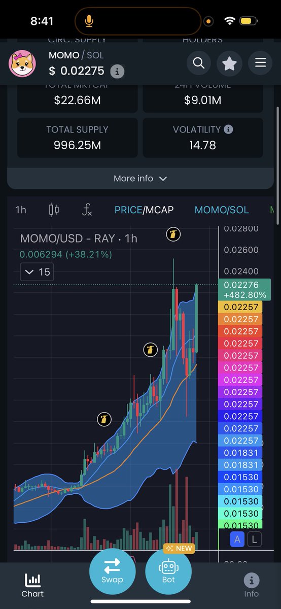Tap the MOMO / SOL pair title

[x=76, y=55]
